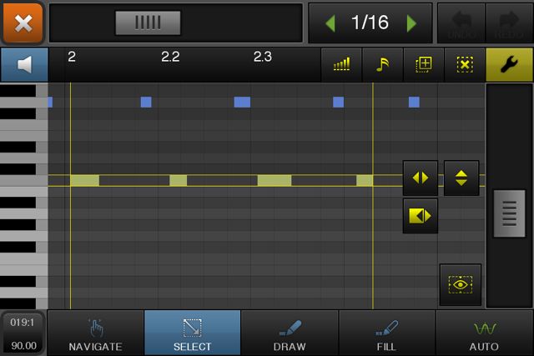Toggle the wrench tools button
This screenshot has width=534, height=356.
[x=509, y=65]
